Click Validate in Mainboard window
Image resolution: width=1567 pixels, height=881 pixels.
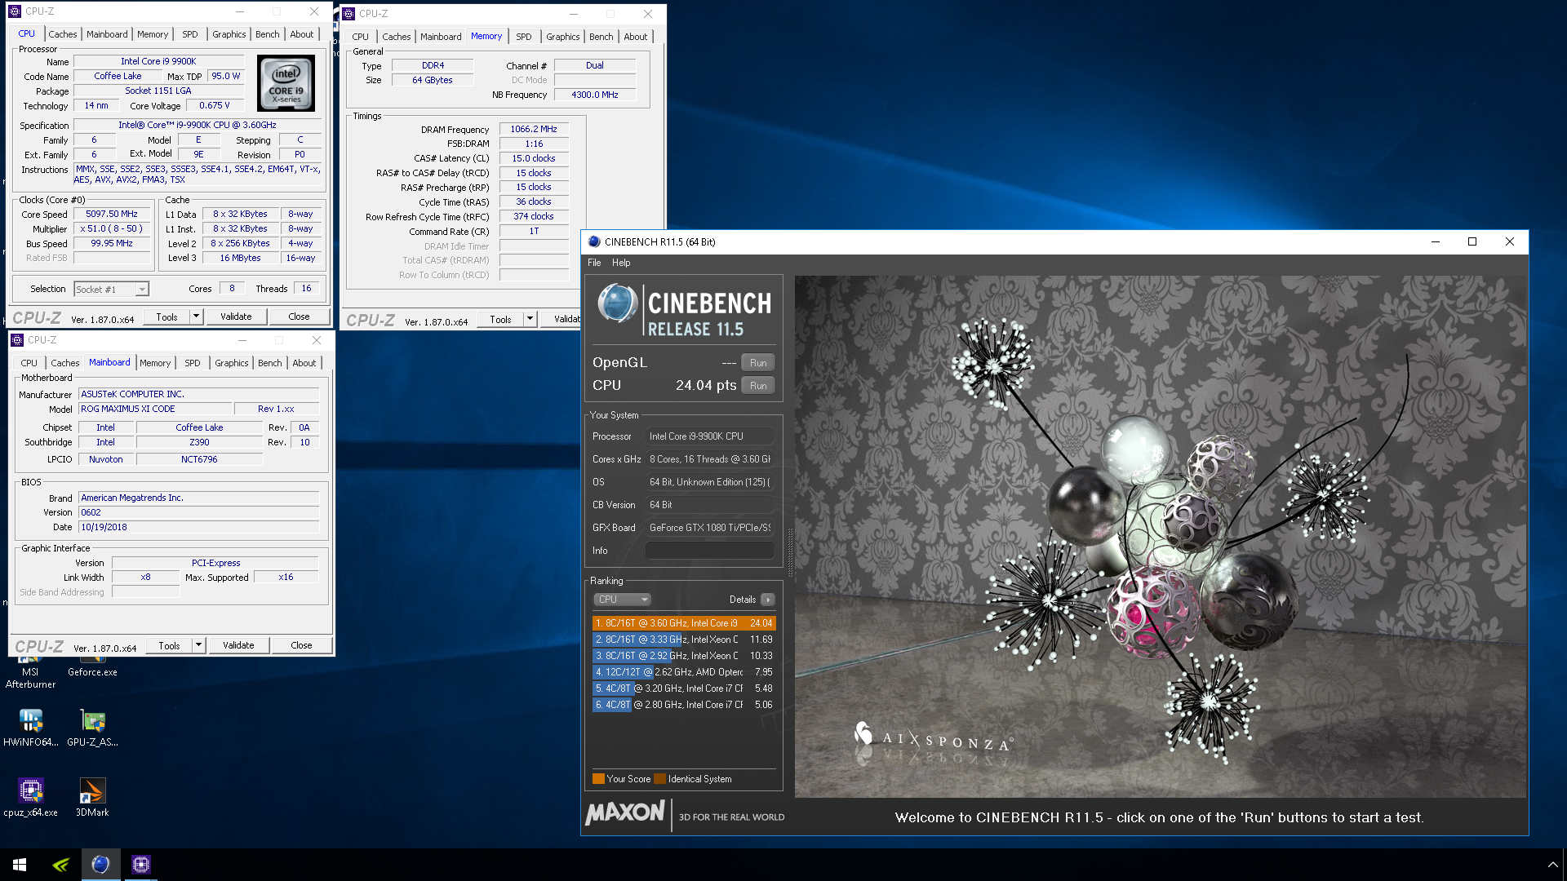(x=238, y=645)
